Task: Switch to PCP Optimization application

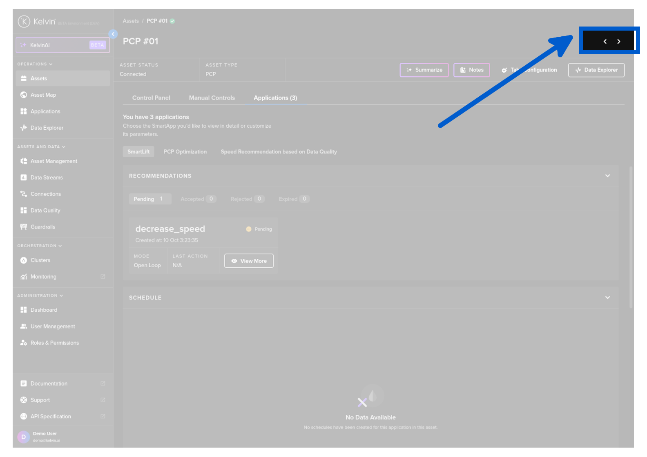Action: (185, 152)
